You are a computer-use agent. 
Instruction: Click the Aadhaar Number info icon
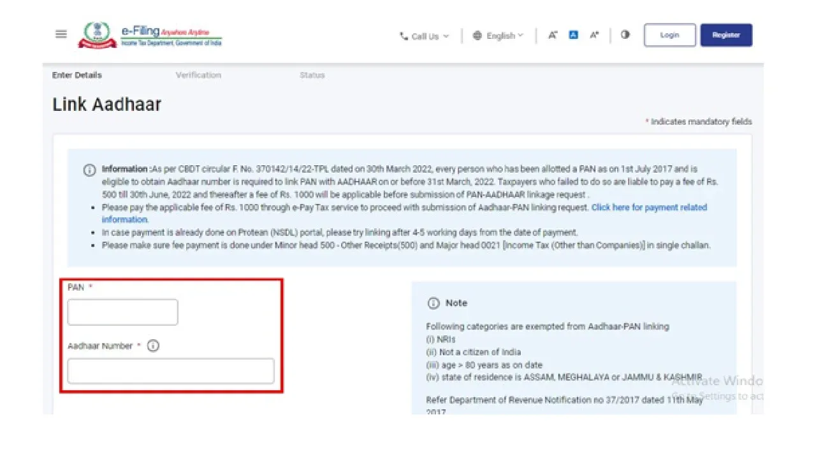[153, 346]
